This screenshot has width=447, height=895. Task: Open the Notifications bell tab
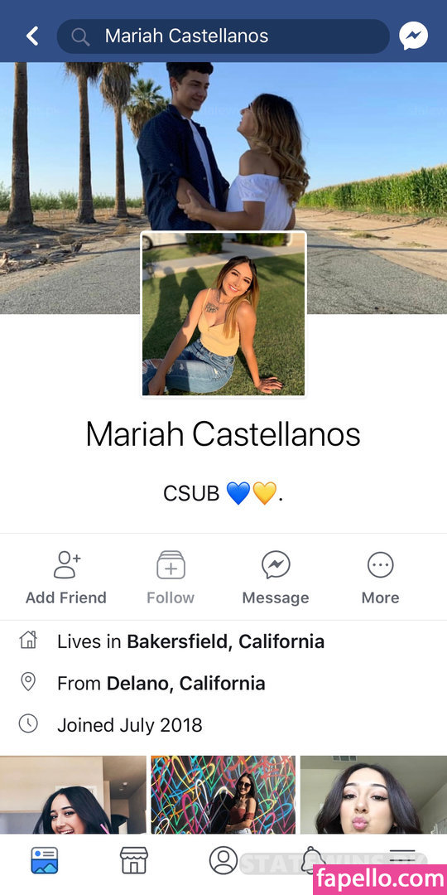click(x=312, y=860)
